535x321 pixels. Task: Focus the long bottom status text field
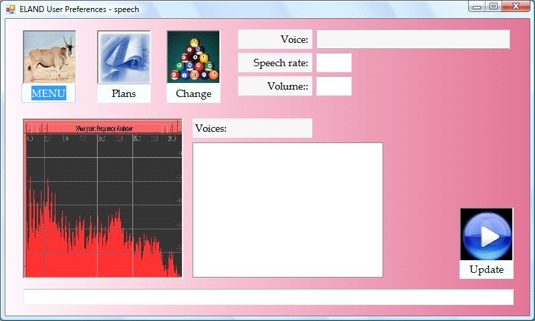point(268,297)
